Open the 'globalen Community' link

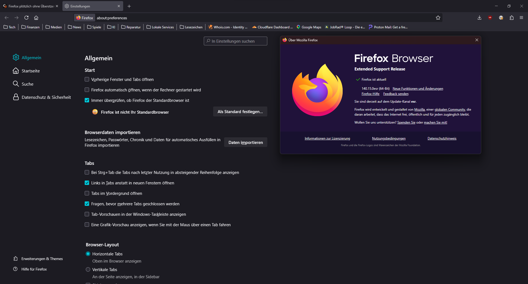450,110
